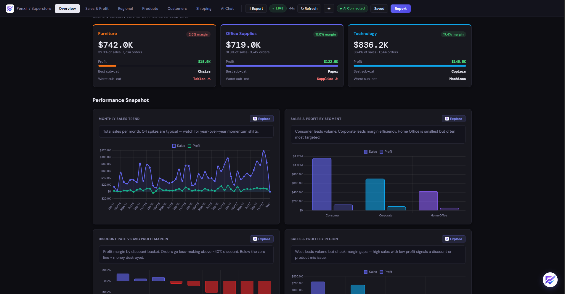565x294 pixels.
Task: Toggle Profit legend in Segment chart
Action: [x=386, y=152]
